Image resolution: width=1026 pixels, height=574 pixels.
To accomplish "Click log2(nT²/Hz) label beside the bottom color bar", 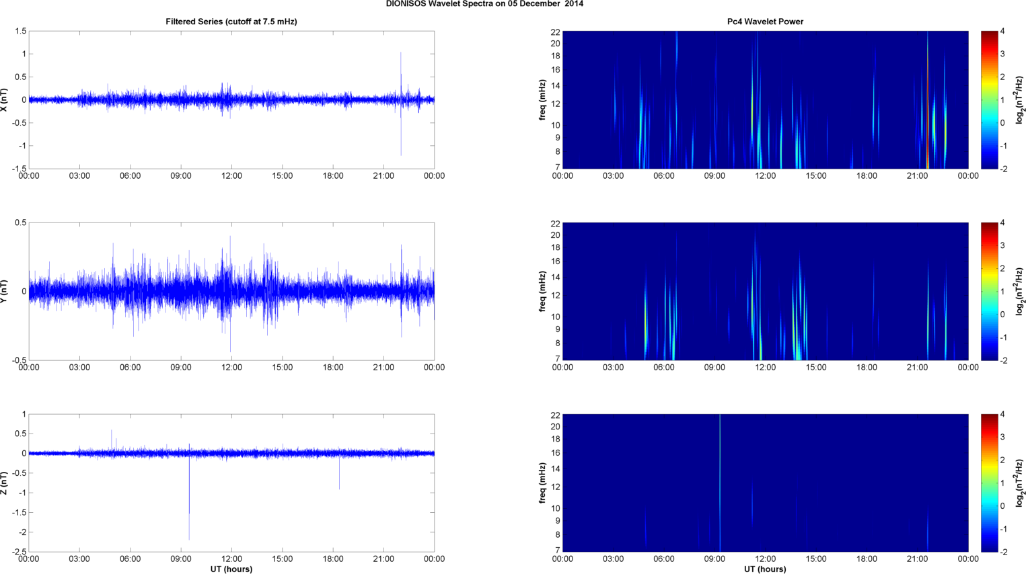I will (1020, 483).
